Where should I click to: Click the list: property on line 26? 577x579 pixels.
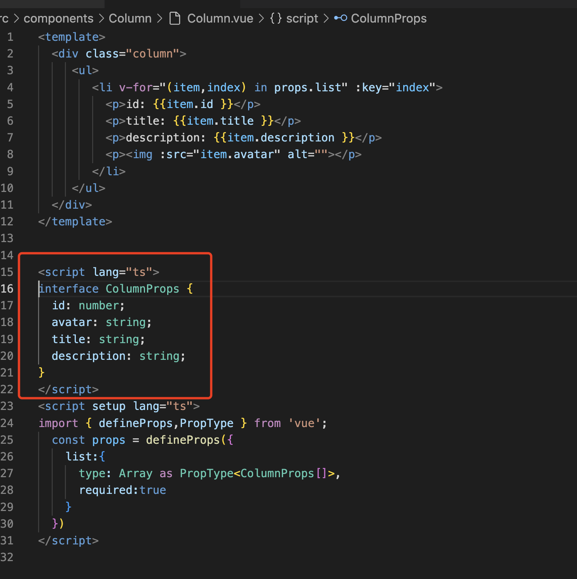click(x=82, y=457)
